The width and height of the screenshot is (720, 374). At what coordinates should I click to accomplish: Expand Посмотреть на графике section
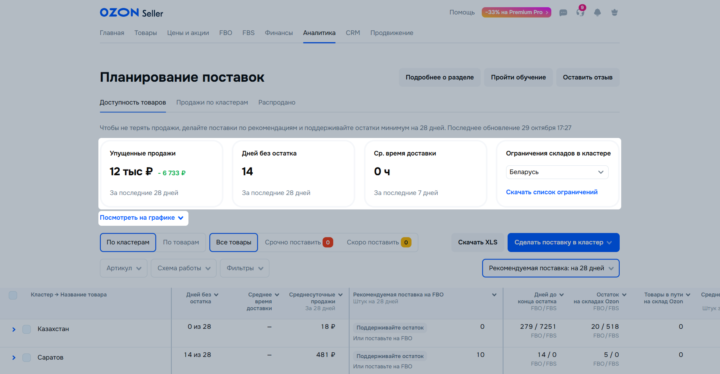click(x=141, y=218)
